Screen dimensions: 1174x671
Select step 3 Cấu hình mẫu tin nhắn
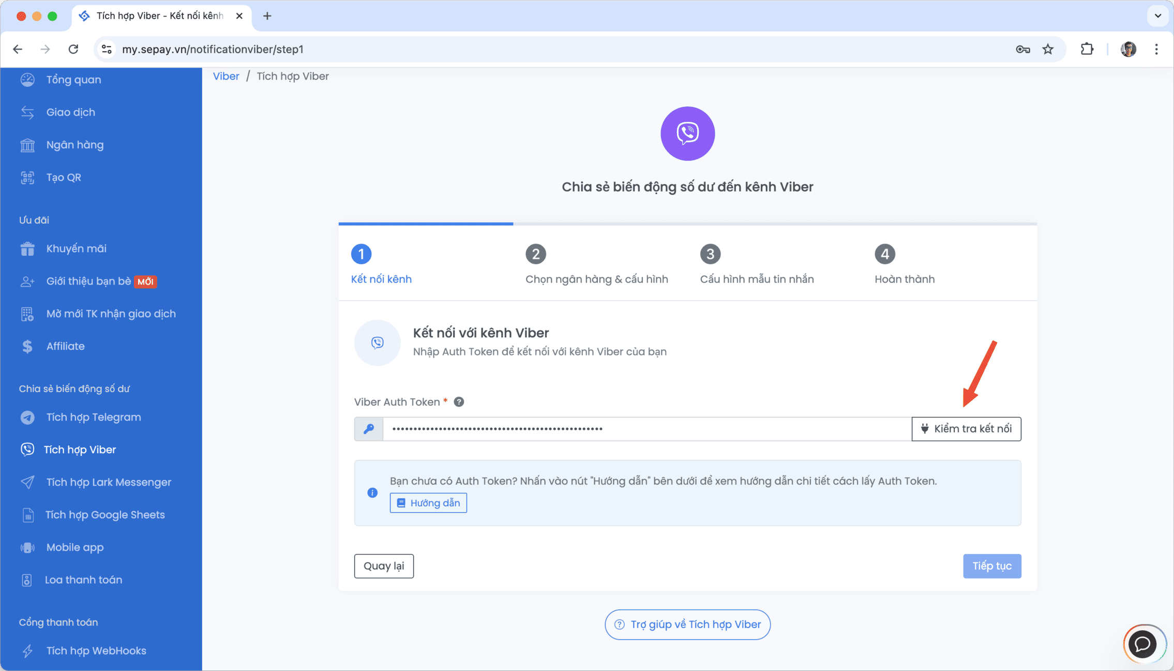(x=757, y=264)
